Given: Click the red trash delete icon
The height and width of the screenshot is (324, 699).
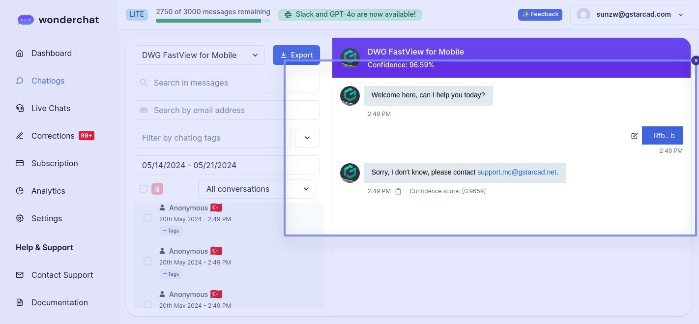Looking at the screenshot, I should coord(157,189).
